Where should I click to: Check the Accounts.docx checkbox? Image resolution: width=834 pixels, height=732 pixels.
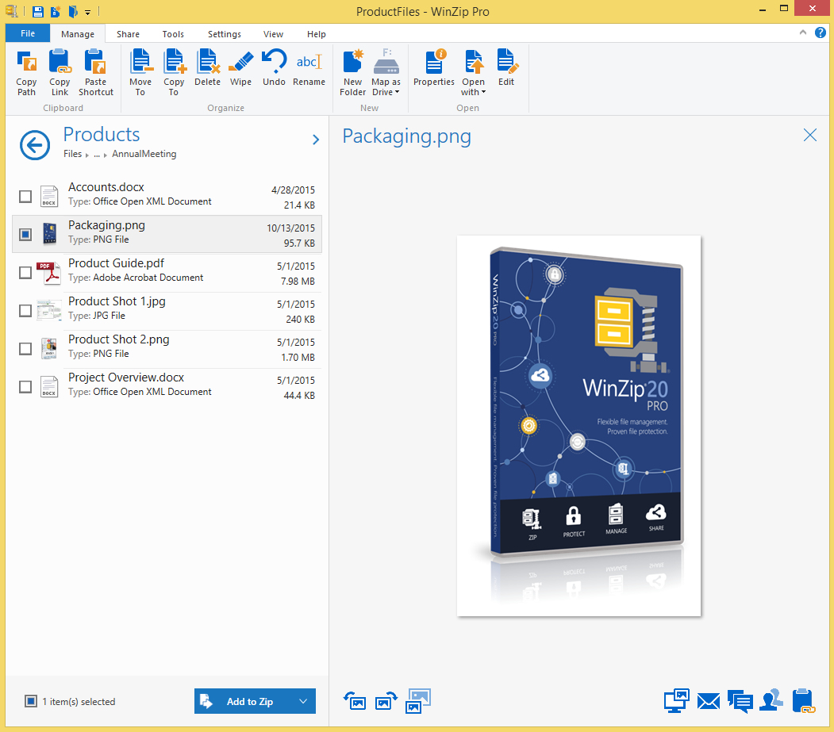point(25,196)
